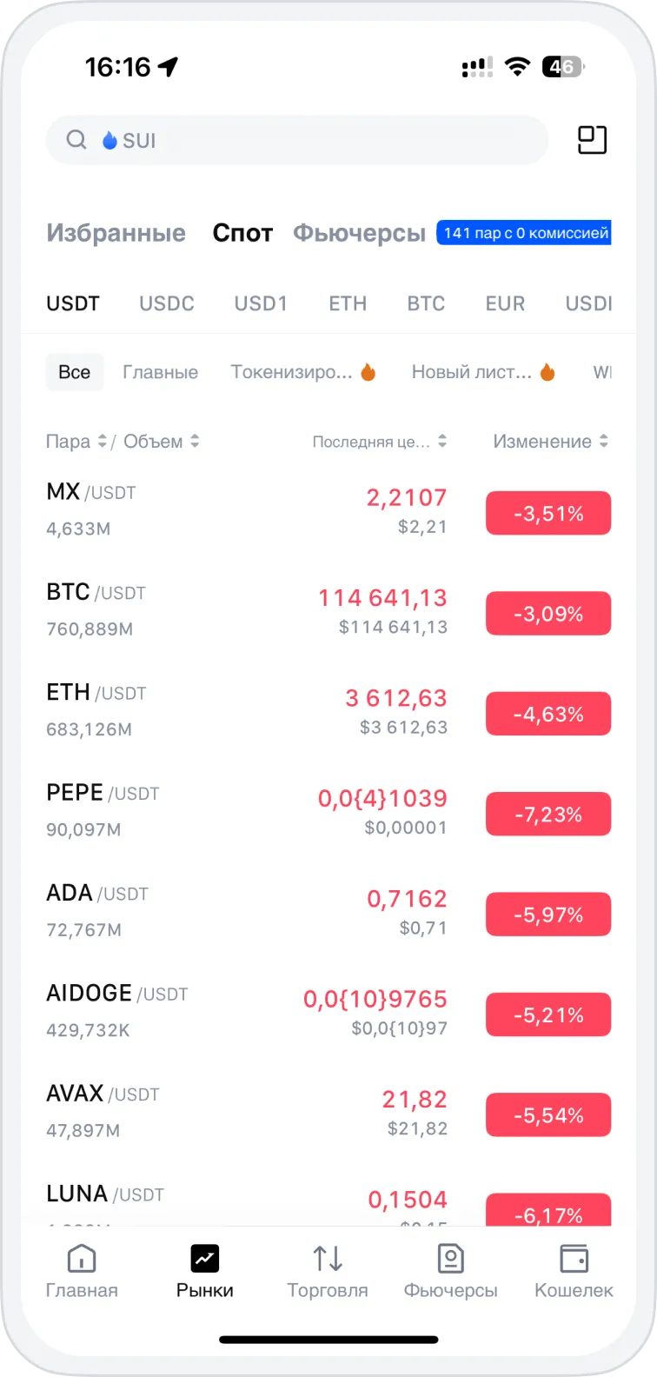The width and height of the screenshot is (657, 1377).
Task: Open the layout switch icon beside search
Action: (592, 140)
